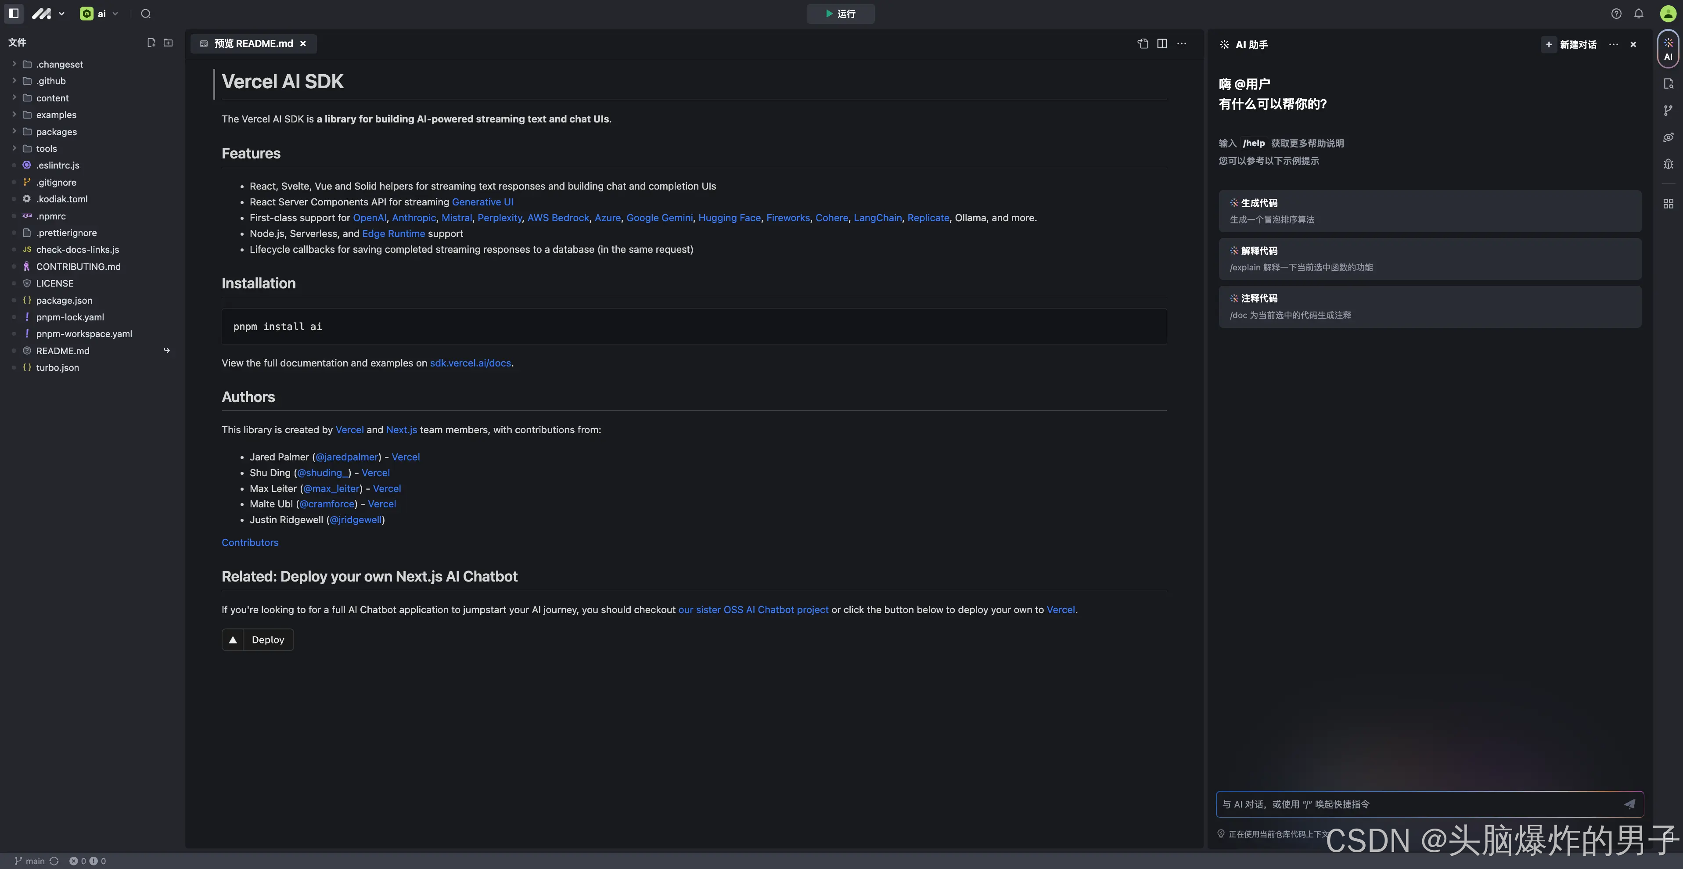The image size is (1683, 869).
Task: Click the new folder icon in file panel
Action: click(x=168, y=43)
